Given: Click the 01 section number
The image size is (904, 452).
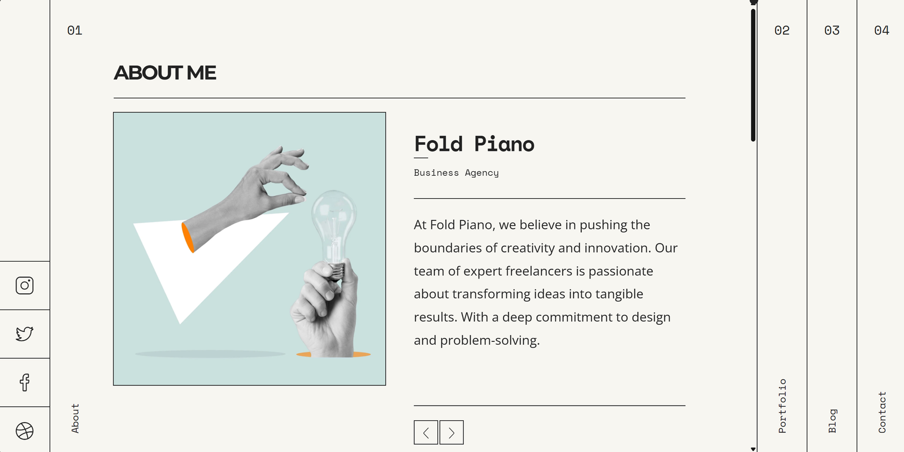Looking at the screenshot, I should coord(75,31).
